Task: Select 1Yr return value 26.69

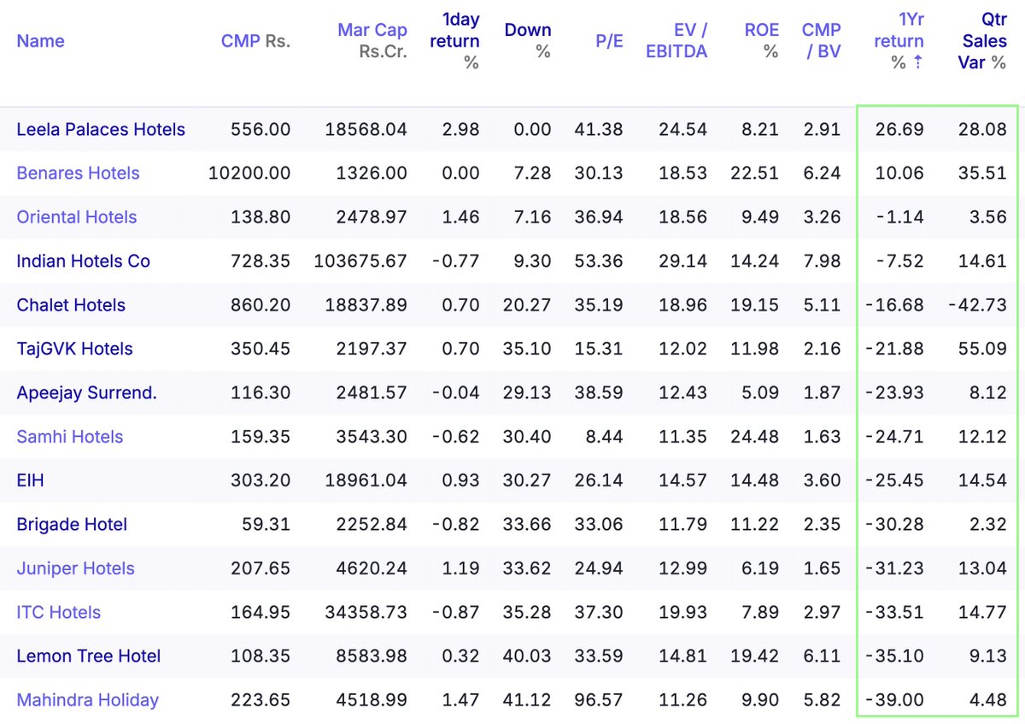Action: click(x=899, y=130)
